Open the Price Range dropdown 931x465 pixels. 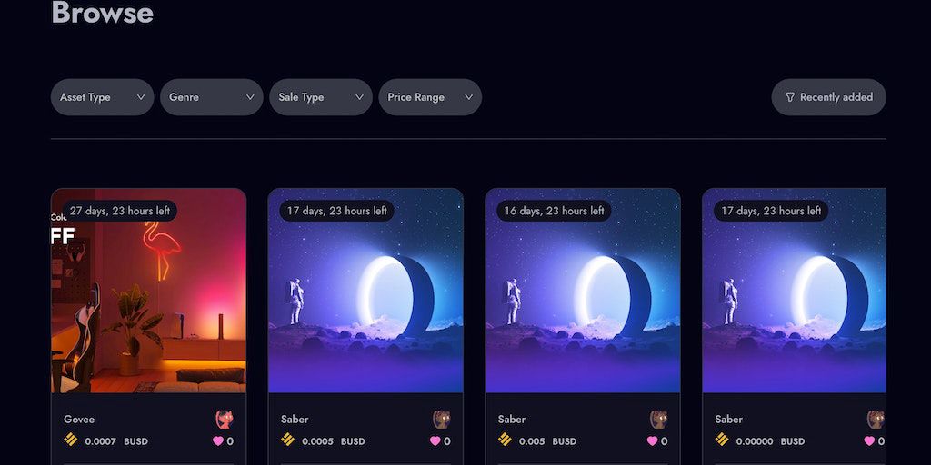click(x=430, y=97)
